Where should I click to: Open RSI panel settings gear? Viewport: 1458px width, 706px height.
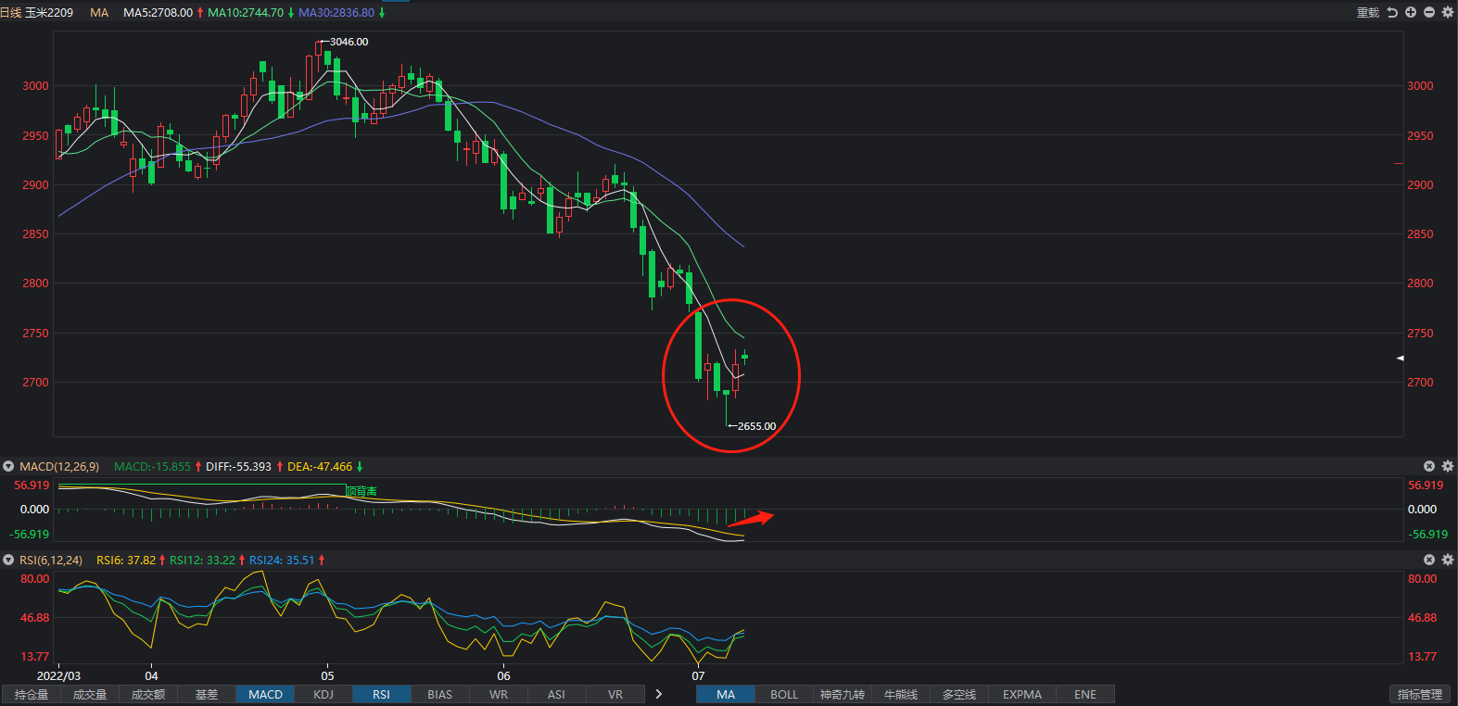[x=1448, y=560]
